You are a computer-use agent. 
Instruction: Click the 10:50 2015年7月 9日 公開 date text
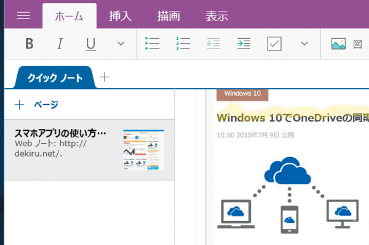(255, 135)
